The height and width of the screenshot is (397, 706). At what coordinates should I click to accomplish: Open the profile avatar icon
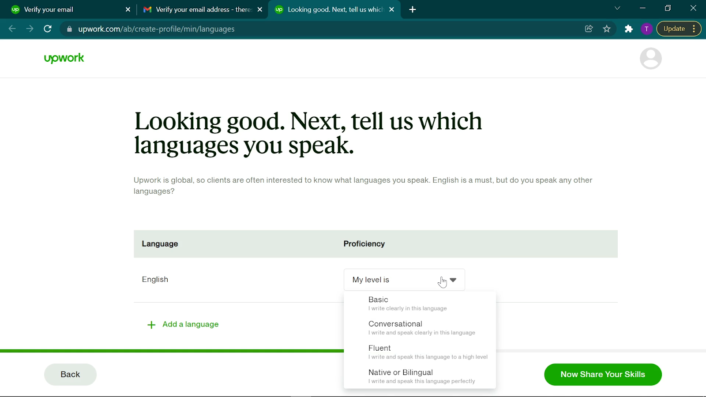(651, 59)
